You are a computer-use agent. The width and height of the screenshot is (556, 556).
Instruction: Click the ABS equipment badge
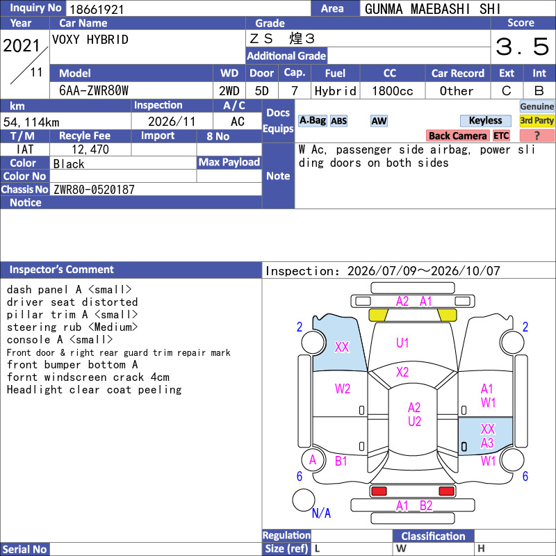[x=338, y=121]
